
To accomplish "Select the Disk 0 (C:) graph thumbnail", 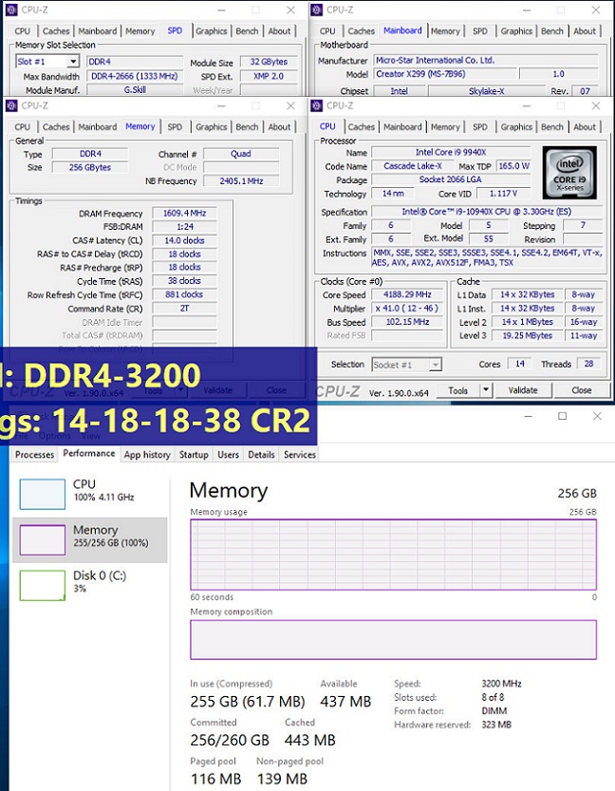I will tap(43, 585).
